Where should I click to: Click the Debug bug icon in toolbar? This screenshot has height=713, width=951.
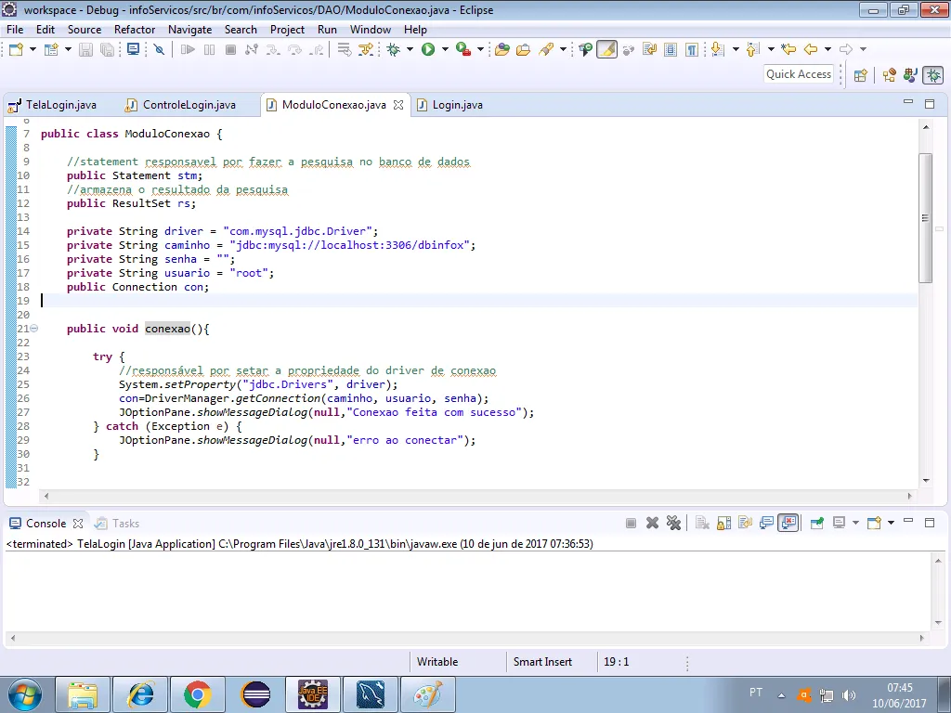pyautogui.click(x=394, y=49)
